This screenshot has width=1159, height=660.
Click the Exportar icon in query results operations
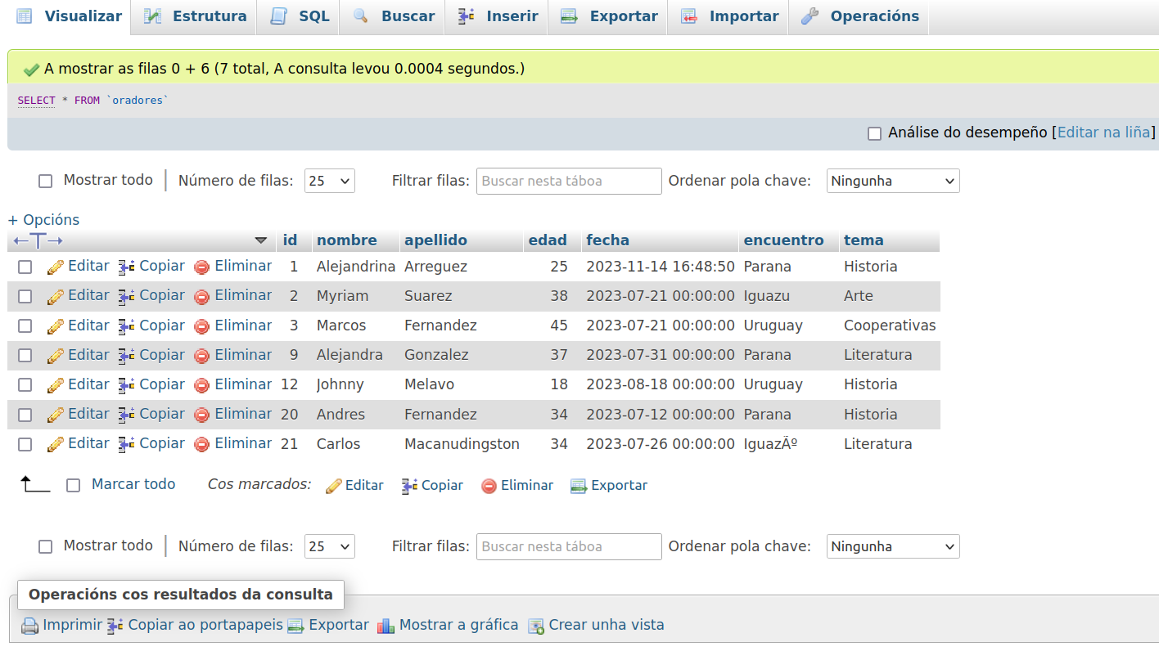click(x=295, y=626)
